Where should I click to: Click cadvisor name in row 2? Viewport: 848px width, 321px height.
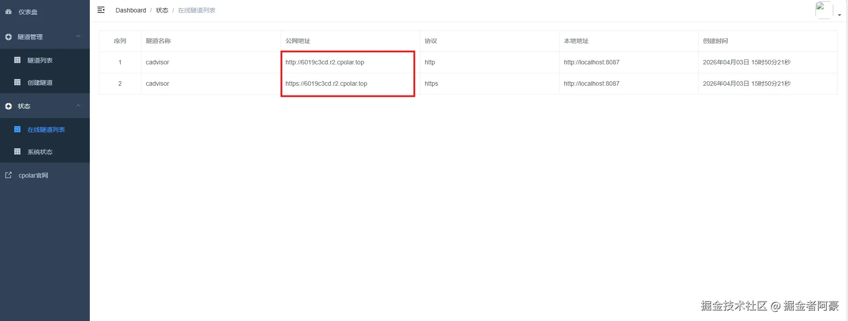157,83
